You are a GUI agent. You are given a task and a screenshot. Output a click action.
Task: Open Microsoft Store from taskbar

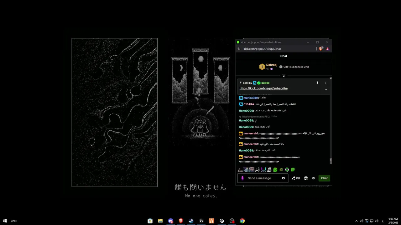[x=150, y=221]
